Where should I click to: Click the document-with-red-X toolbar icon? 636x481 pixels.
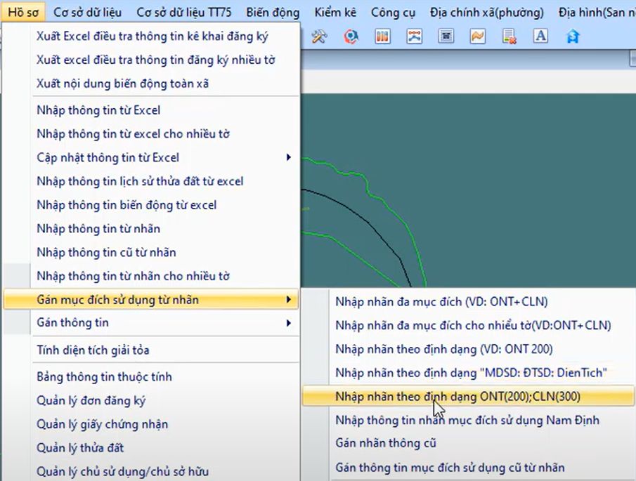(x=509, y=37)
